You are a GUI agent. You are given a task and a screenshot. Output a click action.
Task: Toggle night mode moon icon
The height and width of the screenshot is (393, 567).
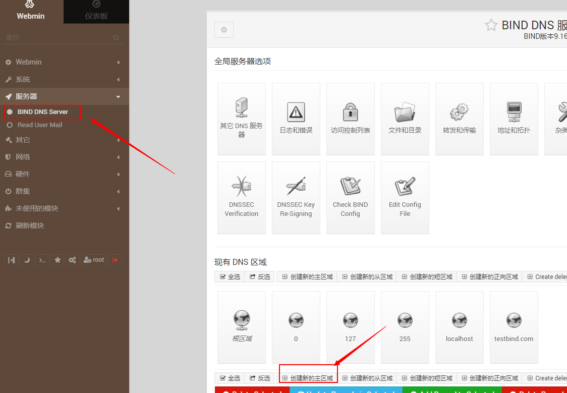pyautogui.click(x=27, y=260)
